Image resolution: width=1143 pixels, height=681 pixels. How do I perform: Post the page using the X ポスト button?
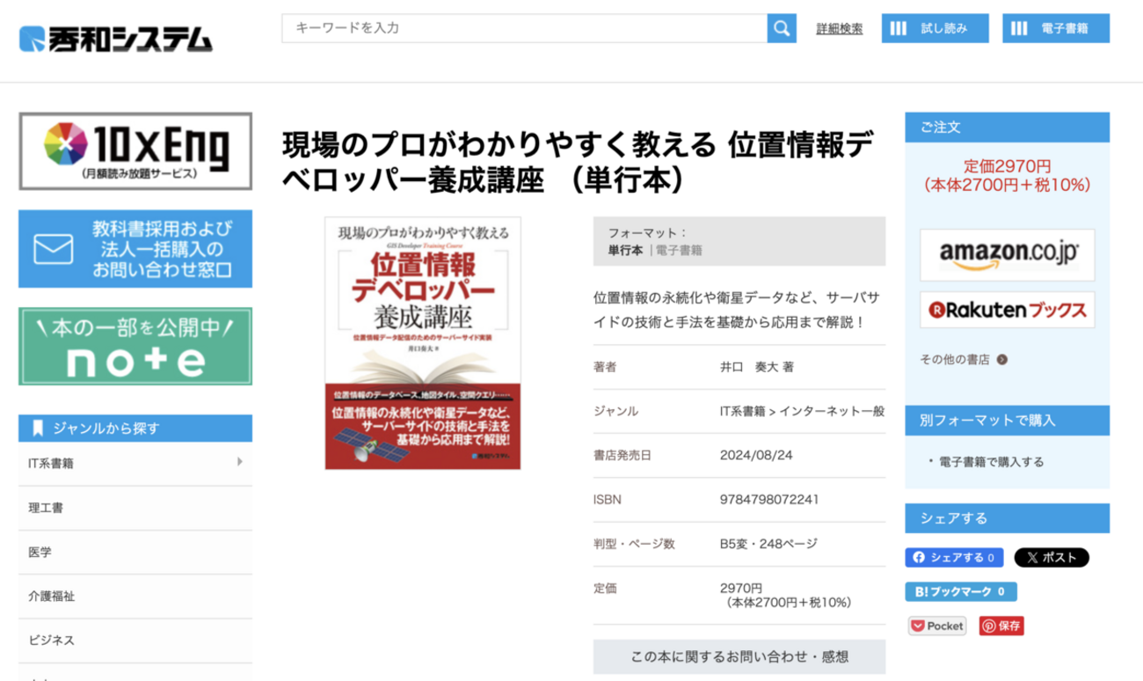pos(1052,558)
